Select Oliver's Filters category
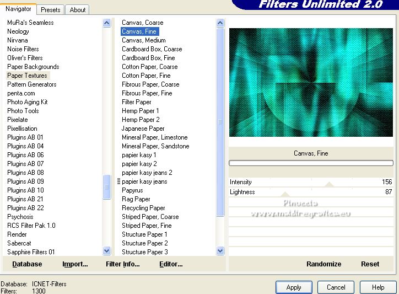This screenshot has height=294, width=399. pyautogui.click(x=25, y=58)
